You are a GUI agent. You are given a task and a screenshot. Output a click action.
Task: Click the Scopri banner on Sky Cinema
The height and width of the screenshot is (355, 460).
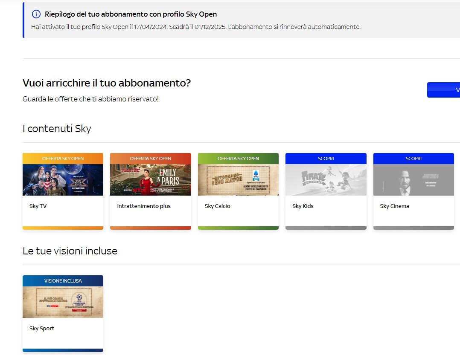(413, 159)
